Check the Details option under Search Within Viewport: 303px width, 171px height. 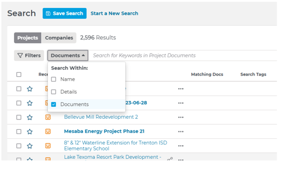click(54, 92)
